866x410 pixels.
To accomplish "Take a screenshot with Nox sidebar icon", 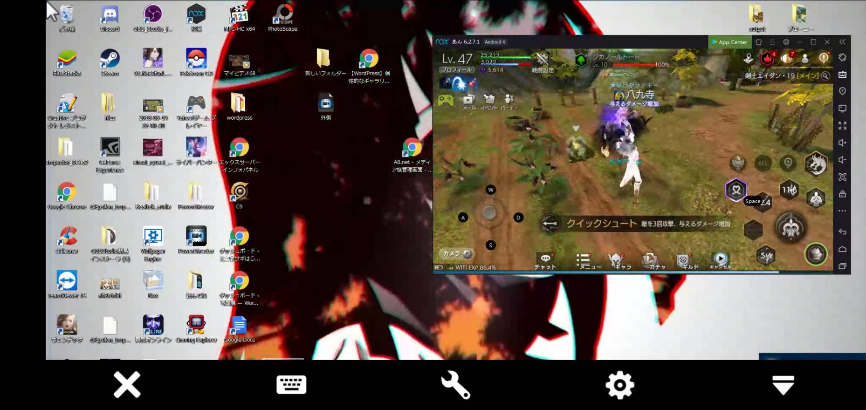I will [x=842, y=177].
